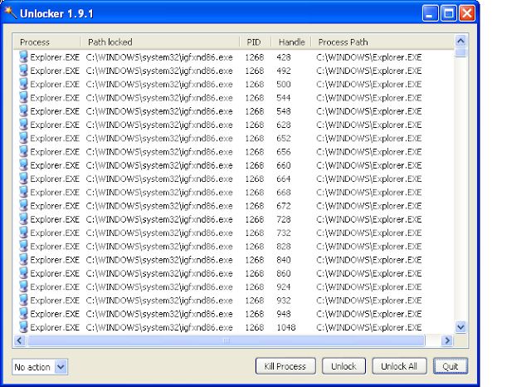Click the Unlock All button
This screenshot has width=531, height=387.
click(399, 366)
